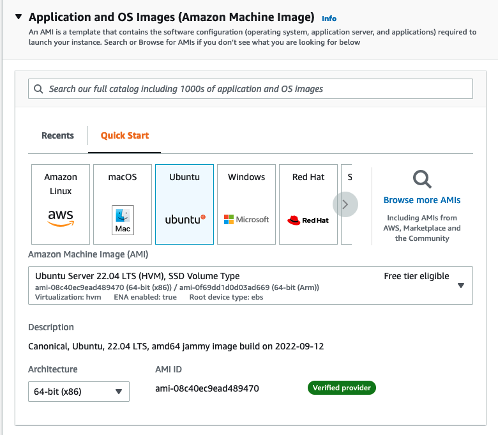Select the Ubuntu logo tile

pos(185,204)
